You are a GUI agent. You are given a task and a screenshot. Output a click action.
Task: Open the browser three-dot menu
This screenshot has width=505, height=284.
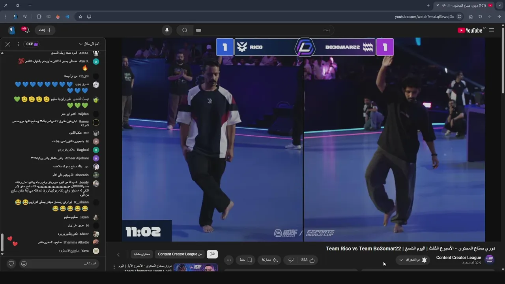6,17
